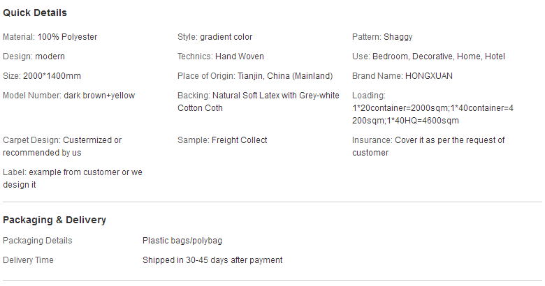The height and width of the screenshot is (286, 545).
Task: Click Place of Origin Tianjin, China text
Action: [x=255, y=76]
